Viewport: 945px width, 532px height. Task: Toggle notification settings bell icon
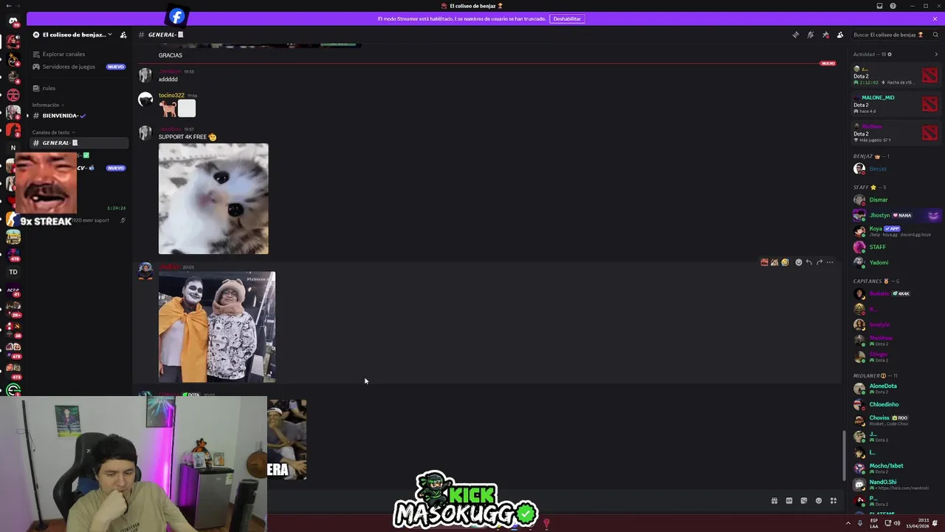coord(810,35)
